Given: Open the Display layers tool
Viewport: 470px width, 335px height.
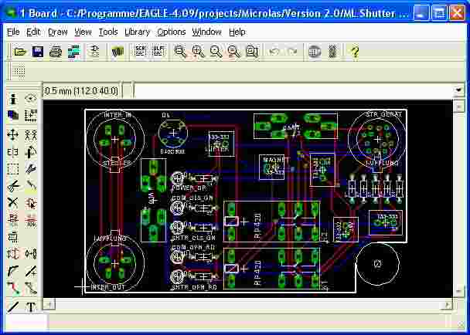Looking at the screenshot, I should point(13,116).
